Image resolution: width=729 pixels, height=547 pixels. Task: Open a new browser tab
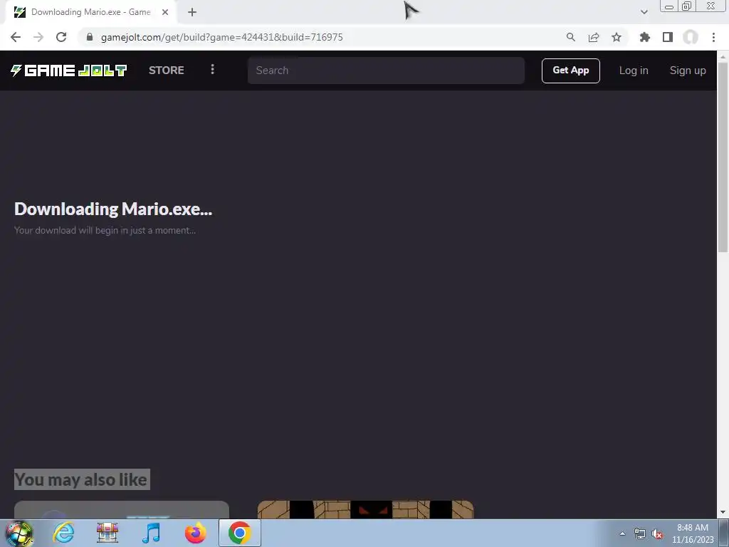[192, 12]
